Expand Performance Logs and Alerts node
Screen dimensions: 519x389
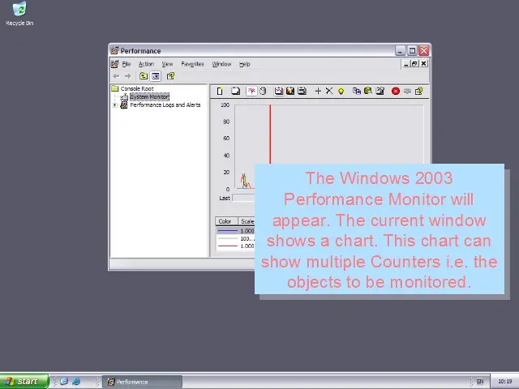click(115, 105)
